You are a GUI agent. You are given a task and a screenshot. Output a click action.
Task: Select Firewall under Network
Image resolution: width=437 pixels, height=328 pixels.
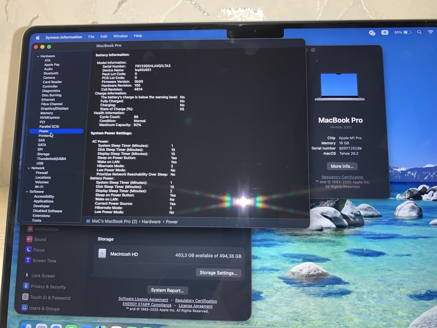[x=42, y=172]
